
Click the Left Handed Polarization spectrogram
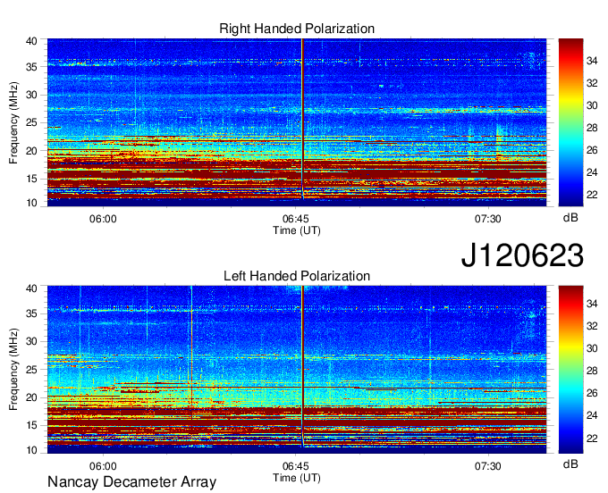click(x=297, y=370)
